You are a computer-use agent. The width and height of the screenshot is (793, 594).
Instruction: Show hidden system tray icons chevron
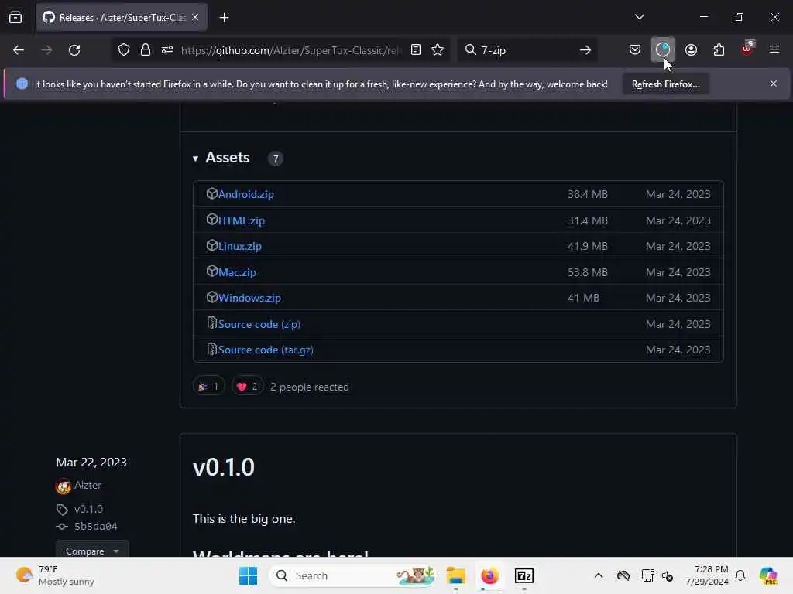click(x=599, y=575)
